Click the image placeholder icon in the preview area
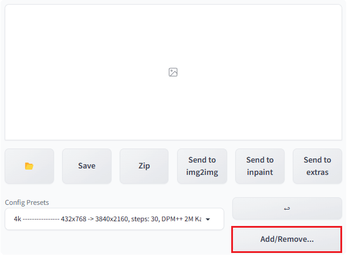 (x=173, y=72)
